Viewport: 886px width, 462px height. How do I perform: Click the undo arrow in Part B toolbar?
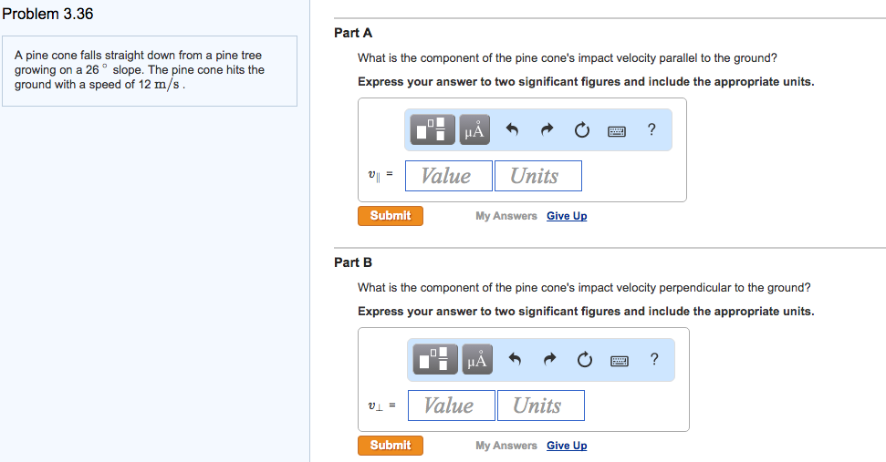(515, 360)
